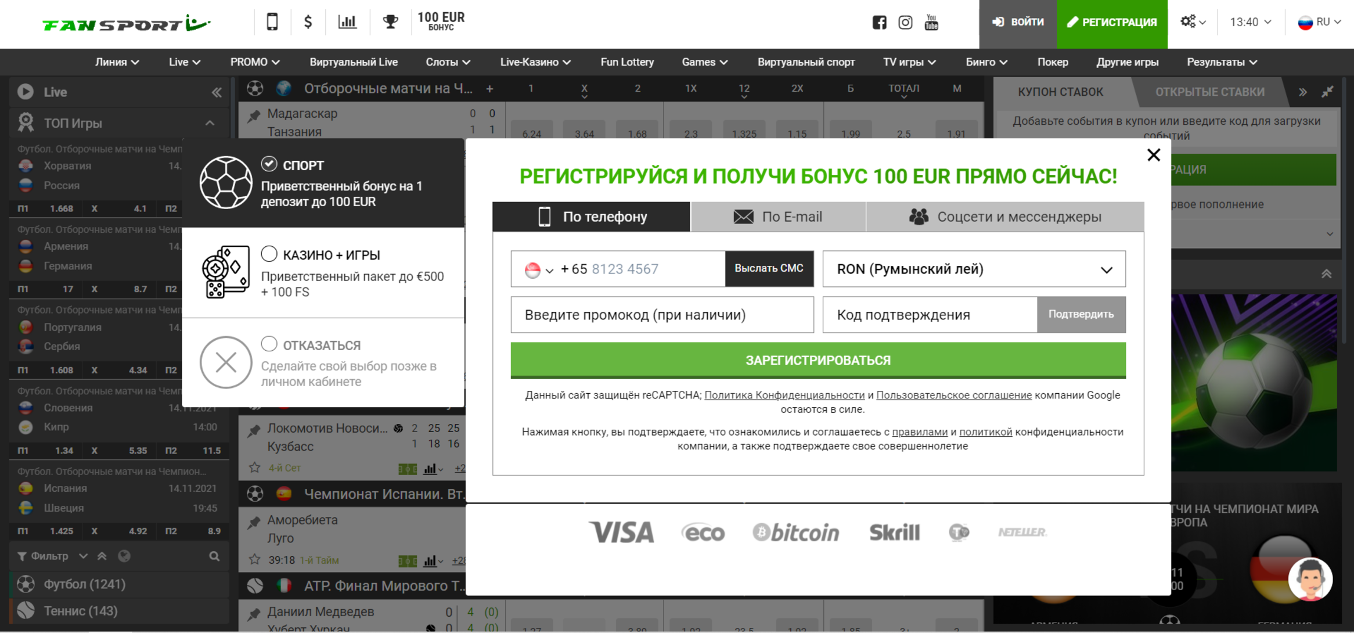Click the Bitcoin payment logo
The width and height of the screenshot is (1354, 633).
coord(795,532)
